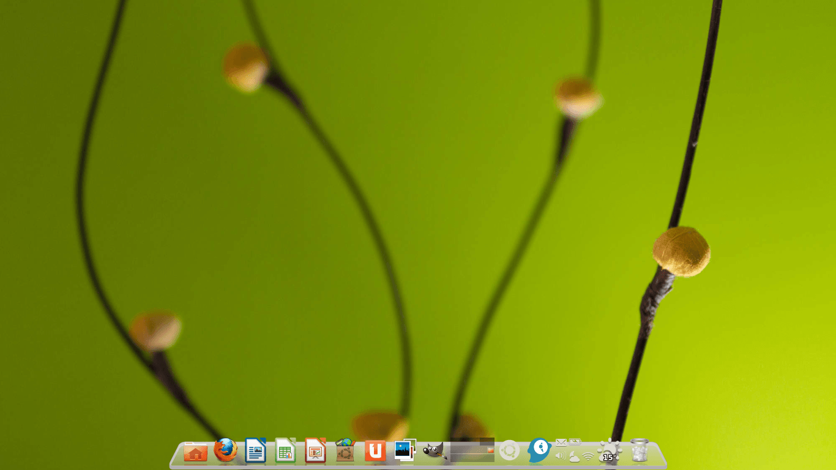Click the cloud and moon indicator
The height and width of the screenshot is (470, 836).
(574, 457)
